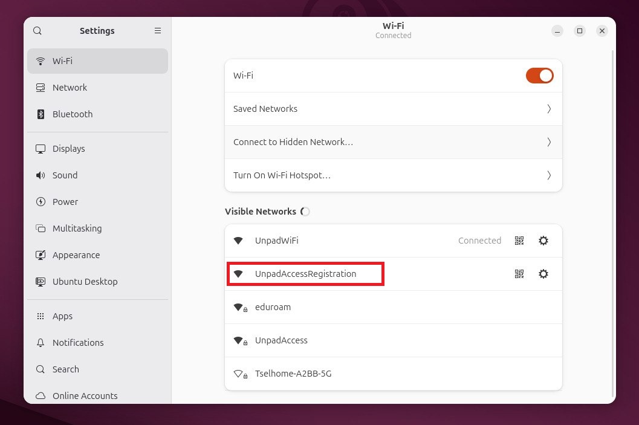Screen dimensions: 639x425
Task: Select Wi-Fi in the sidebar
Action: point(97,61)
